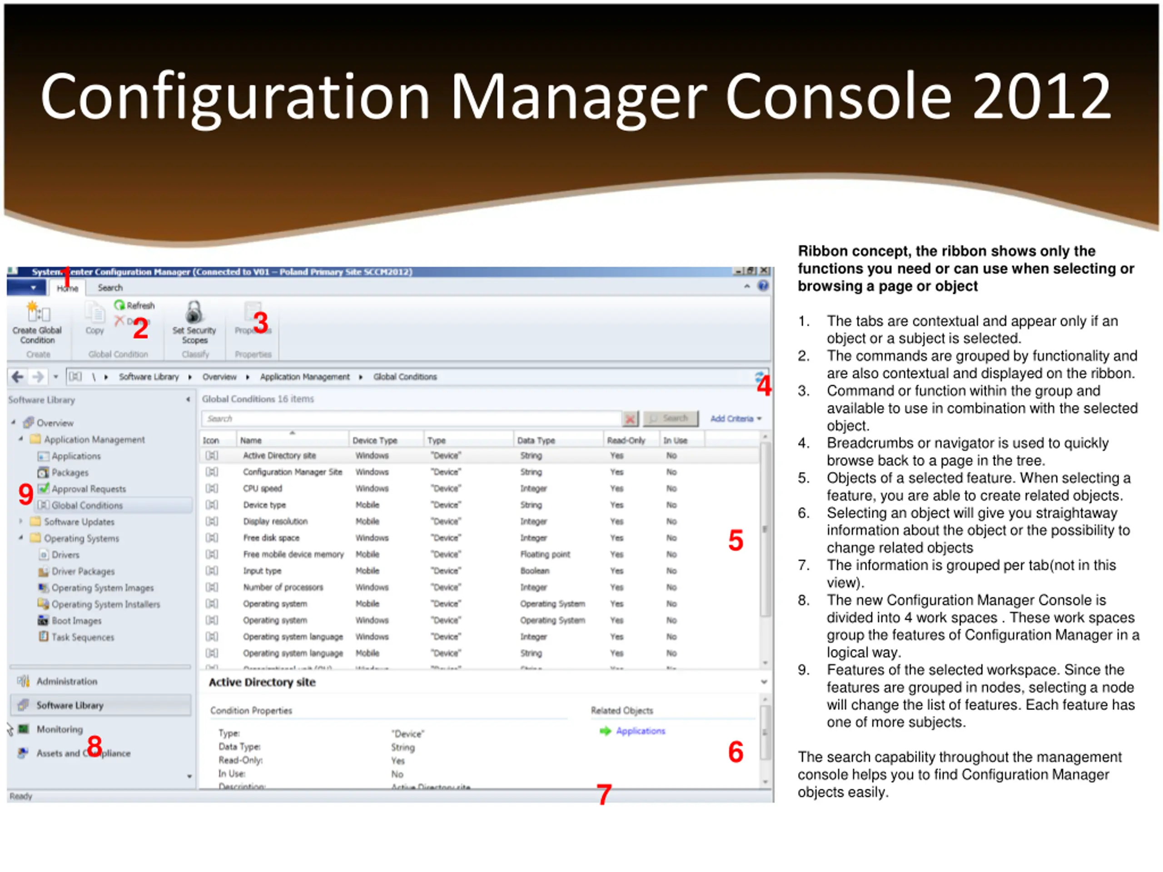The width and height of the screenshot is (1163, 872).
Task: Minimize the ribbon with the up chevron
Action: 746,287
